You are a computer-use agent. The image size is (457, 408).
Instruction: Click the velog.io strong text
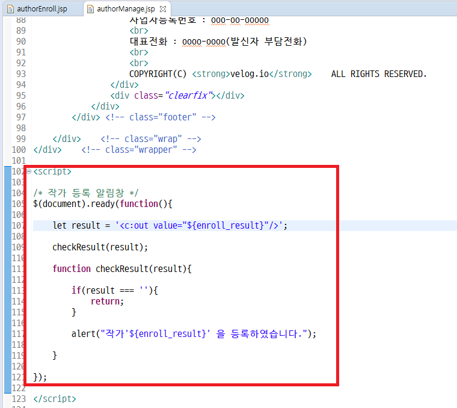click(x=250, y=74)
